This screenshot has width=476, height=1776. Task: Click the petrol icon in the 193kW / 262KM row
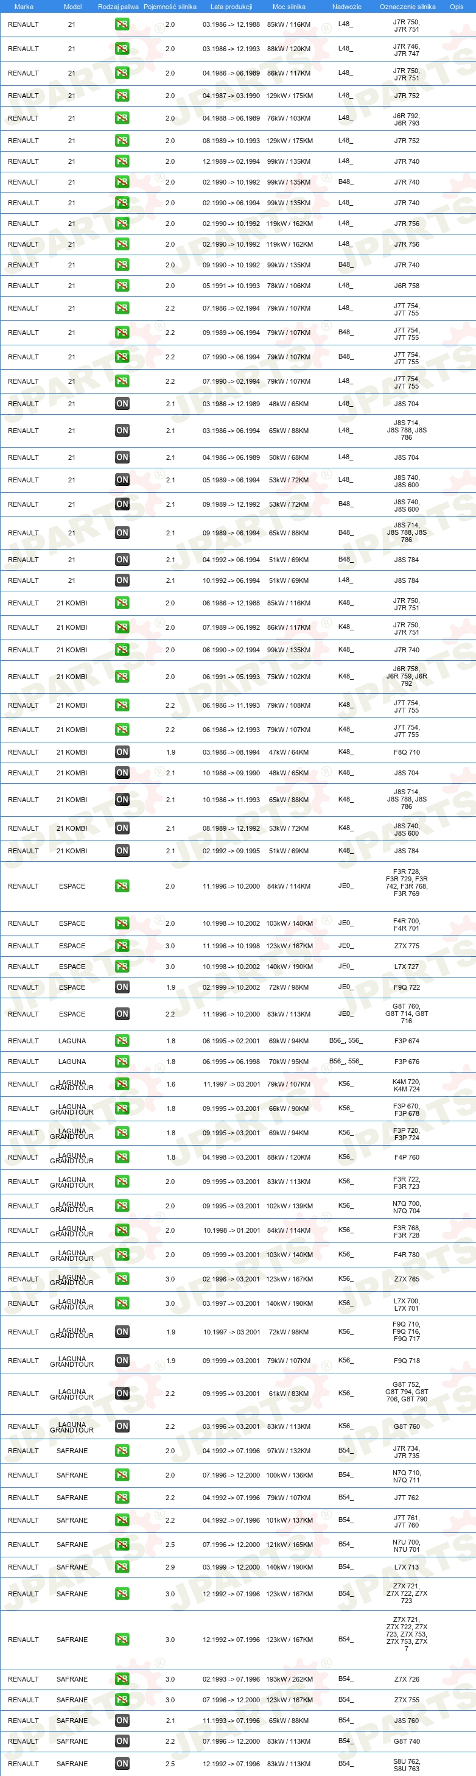click(122, 1679)
